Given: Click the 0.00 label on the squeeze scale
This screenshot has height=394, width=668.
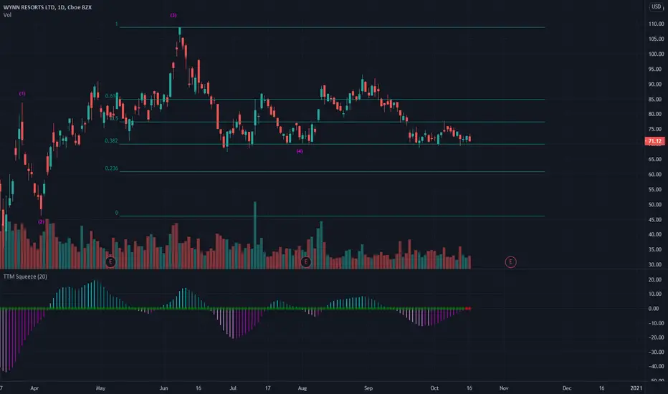Looking at the screenshot, I should click(x=655, y=308).
